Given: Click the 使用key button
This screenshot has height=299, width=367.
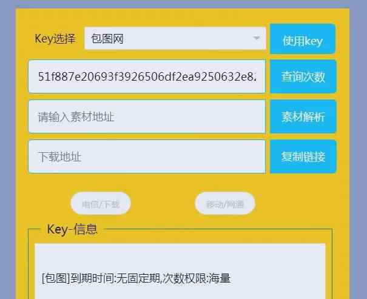Looking at the screenshot, I should 303,39.
